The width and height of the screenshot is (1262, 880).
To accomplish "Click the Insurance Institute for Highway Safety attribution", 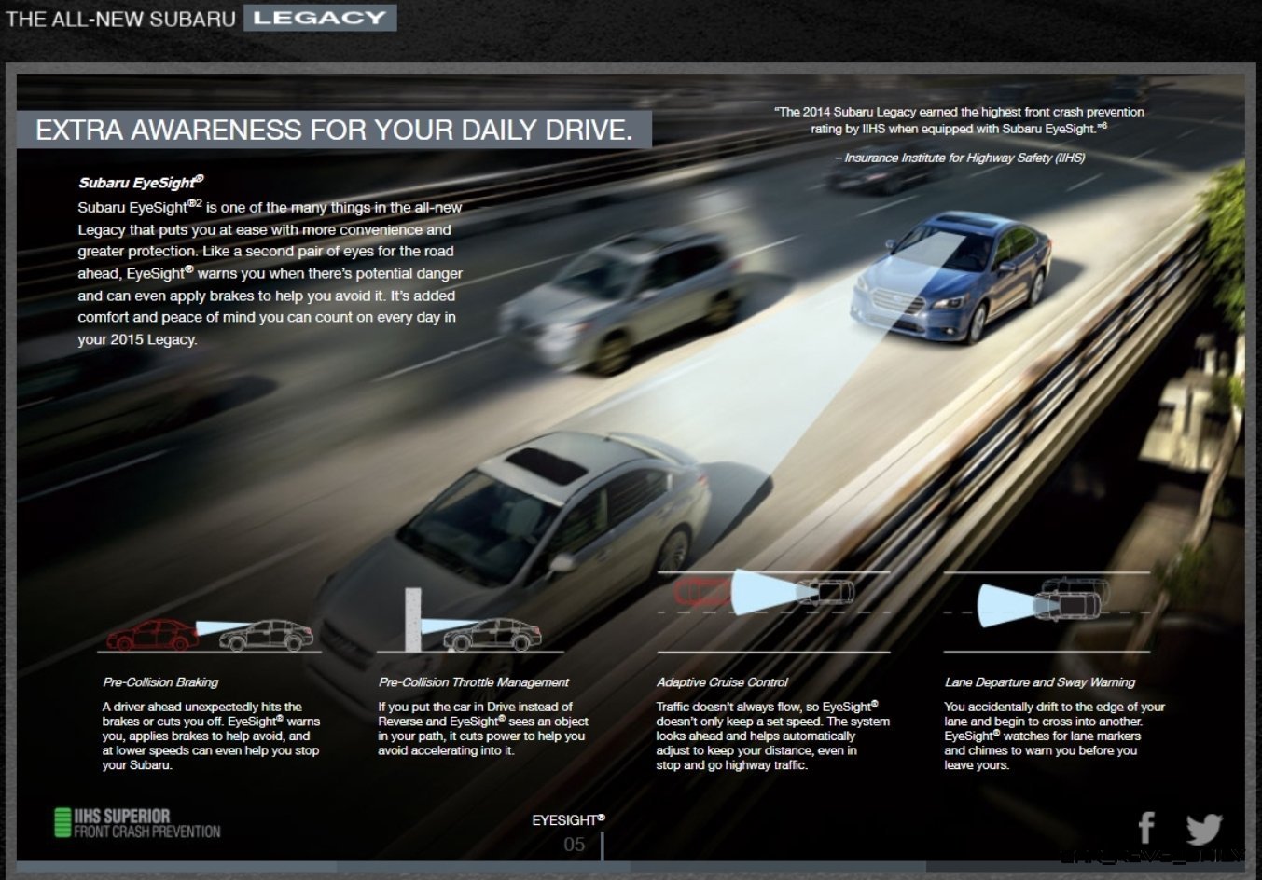I will (960, 158).
